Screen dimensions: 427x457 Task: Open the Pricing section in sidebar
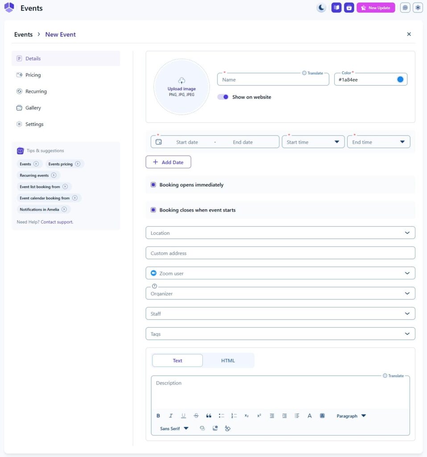pyautogui.click(x=33, y=75)
